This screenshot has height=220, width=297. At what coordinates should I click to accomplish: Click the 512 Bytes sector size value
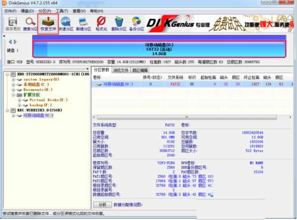click(x=254, y=151)
